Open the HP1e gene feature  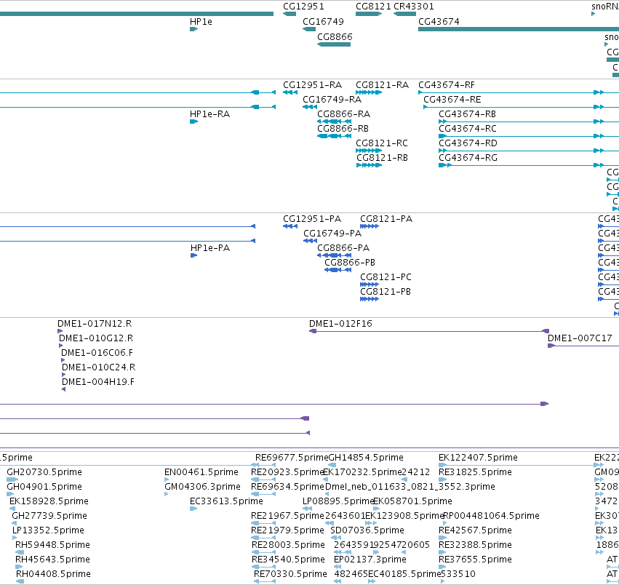point(193,29)
